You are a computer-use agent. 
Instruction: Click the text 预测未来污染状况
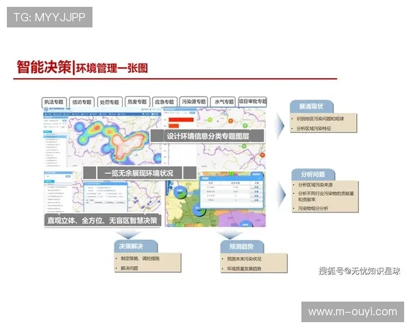click(245, 259)
